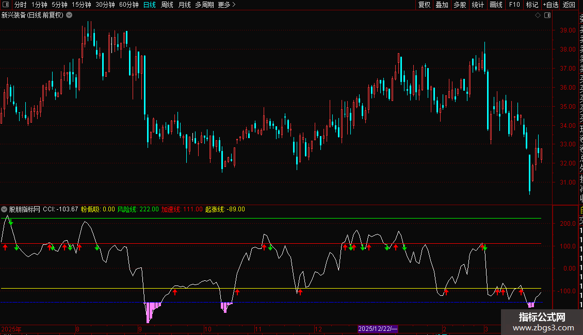Click the 起涨线: -89.00 label
The width and height of the screenshot is (583, 335).
point(225,209)
